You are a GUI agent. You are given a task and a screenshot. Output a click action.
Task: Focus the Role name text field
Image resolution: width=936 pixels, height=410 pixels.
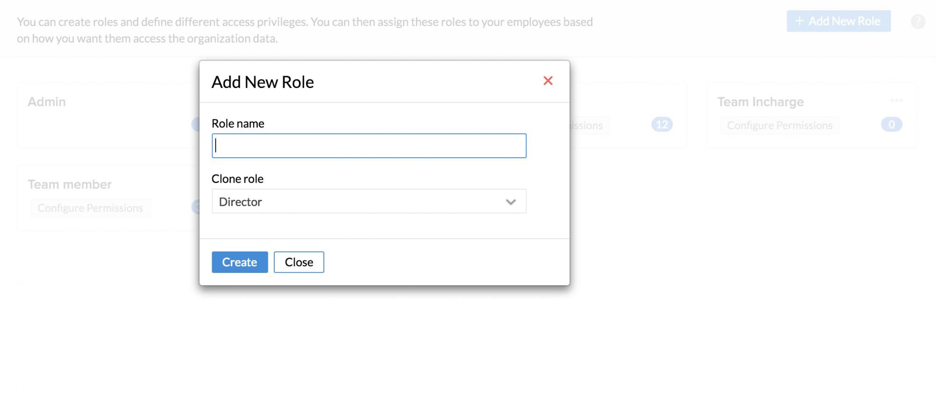pos(369,146)
